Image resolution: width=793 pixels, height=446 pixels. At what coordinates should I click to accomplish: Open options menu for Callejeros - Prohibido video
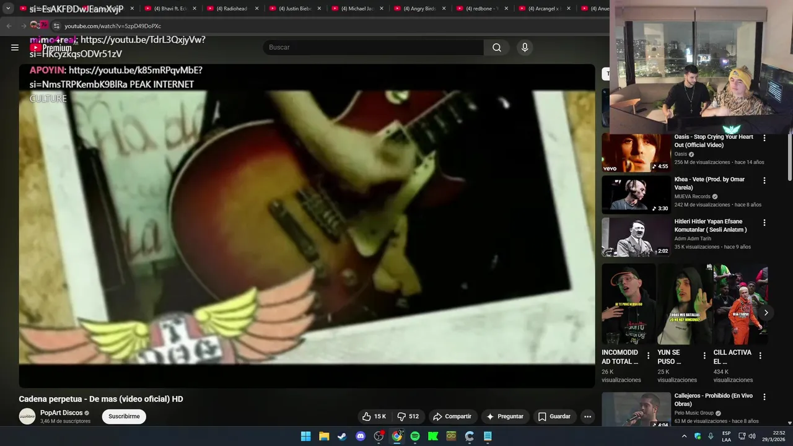(x=765, y=397)
